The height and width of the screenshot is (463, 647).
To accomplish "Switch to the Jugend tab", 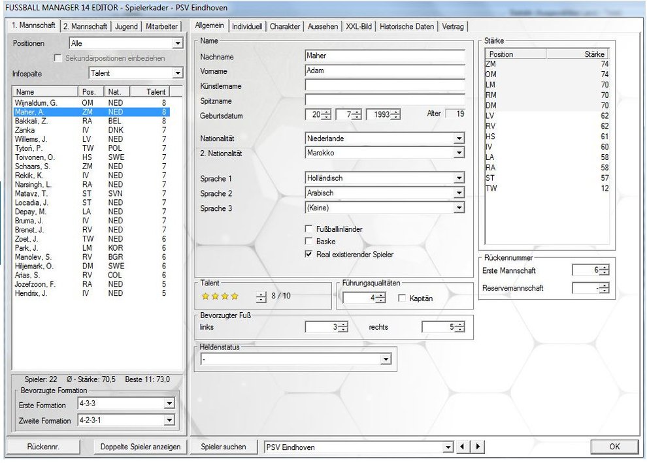I will pyautogui.click(x=126, y=26).
